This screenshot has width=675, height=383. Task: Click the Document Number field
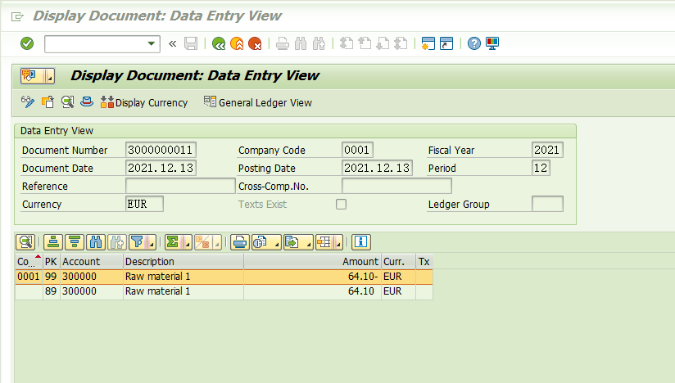point(161,150)
